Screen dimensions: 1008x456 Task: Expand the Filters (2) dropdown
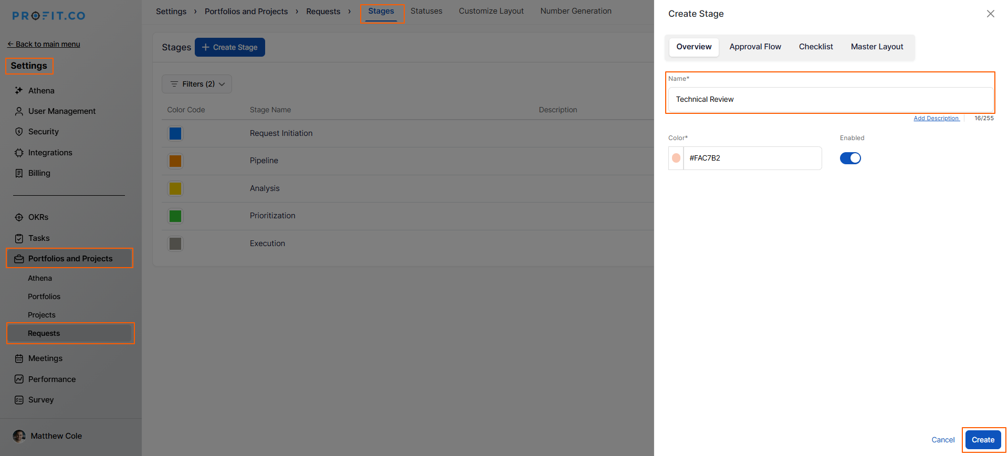point(197,84)
